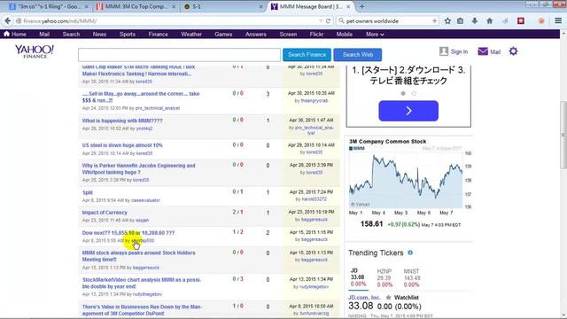Open thread "StockMarketVideo chart analysis MMM"
This screenshot has width=567, height=319.
(142, 283)
